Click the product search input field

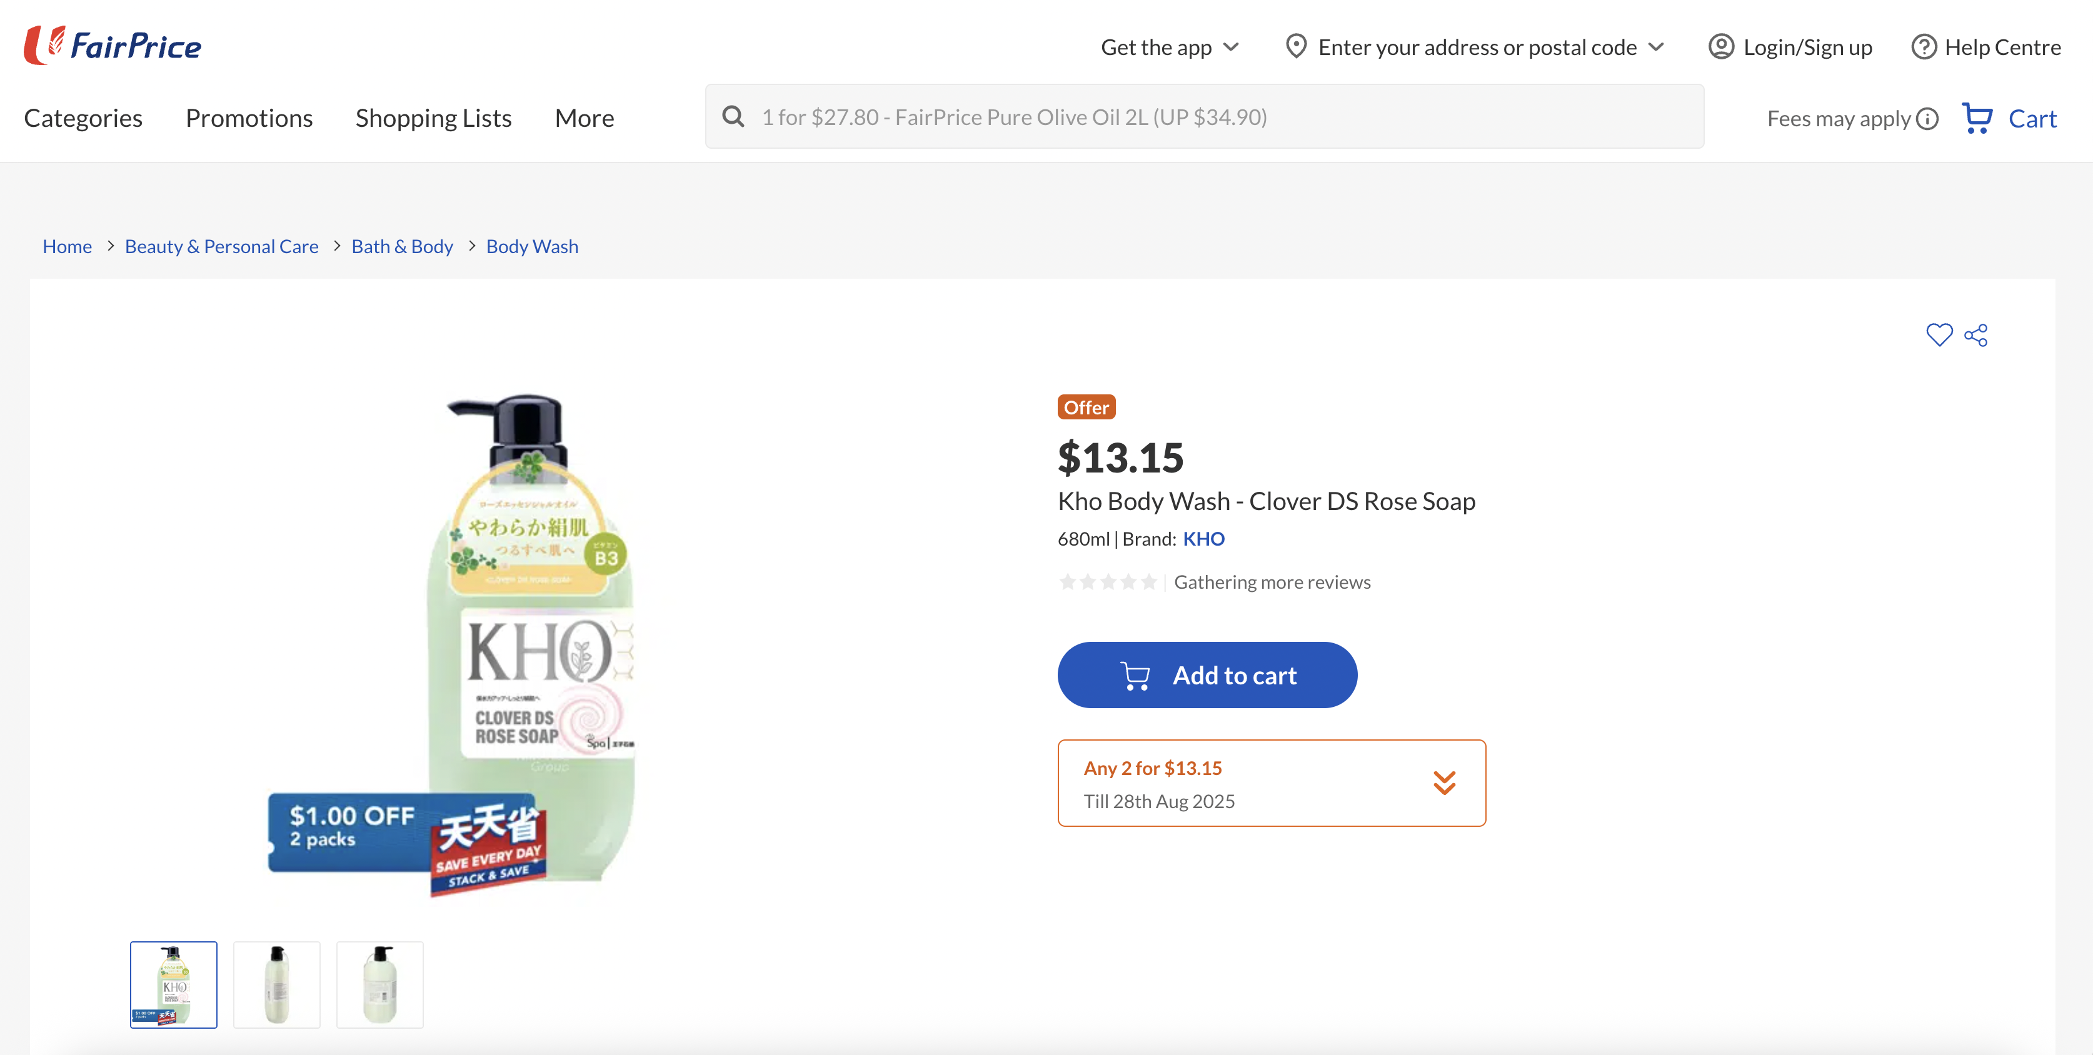pyautogui.click(x=1219, y=117)
